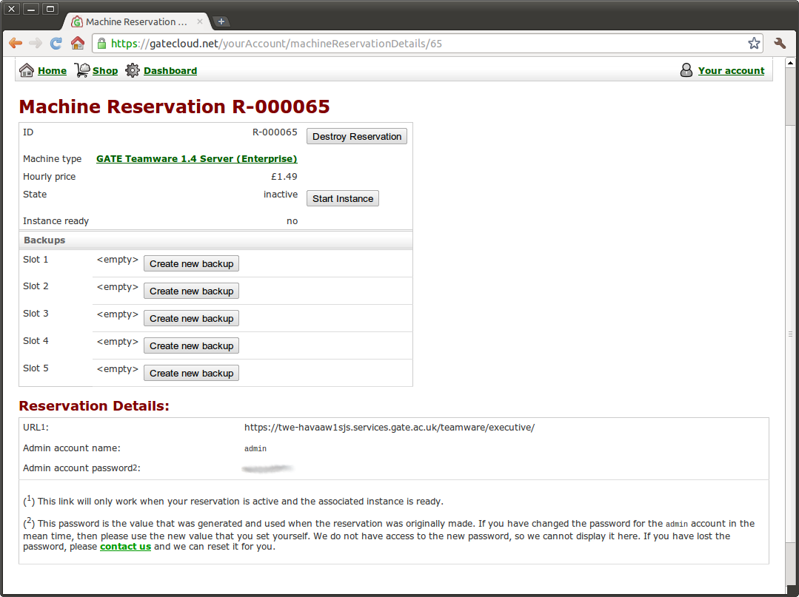
Task: Click the blurred admin password value
Action: coord(268,468)
